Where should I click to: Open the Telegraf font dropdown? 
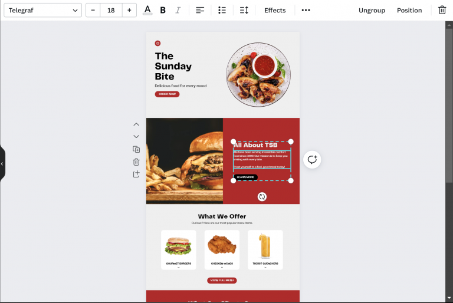click(42, 11)
